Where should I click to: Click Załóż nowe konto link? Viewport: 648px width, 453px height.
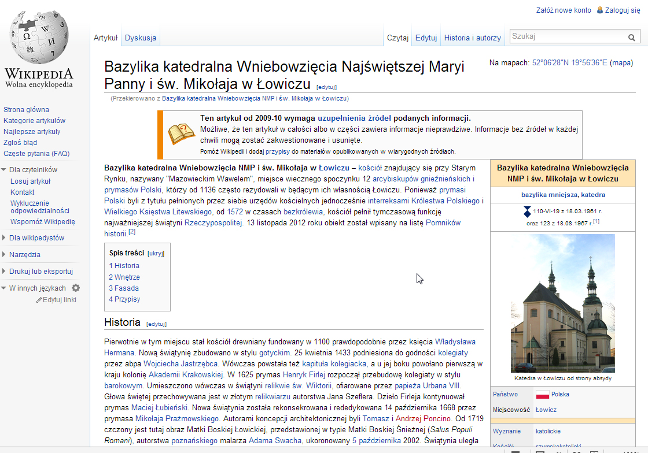pos(564,10)
